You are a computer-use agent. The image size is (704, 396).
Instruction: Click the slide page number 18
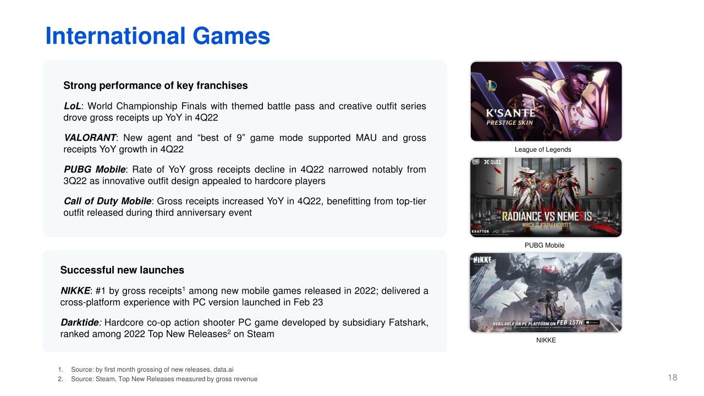tap(672, 377)
